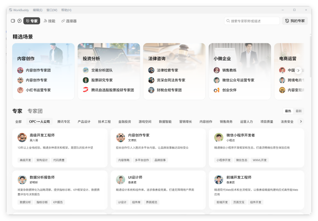Click the 组件库 tag
The height and width of the screenshot is (221, 318).
(136, 202)
